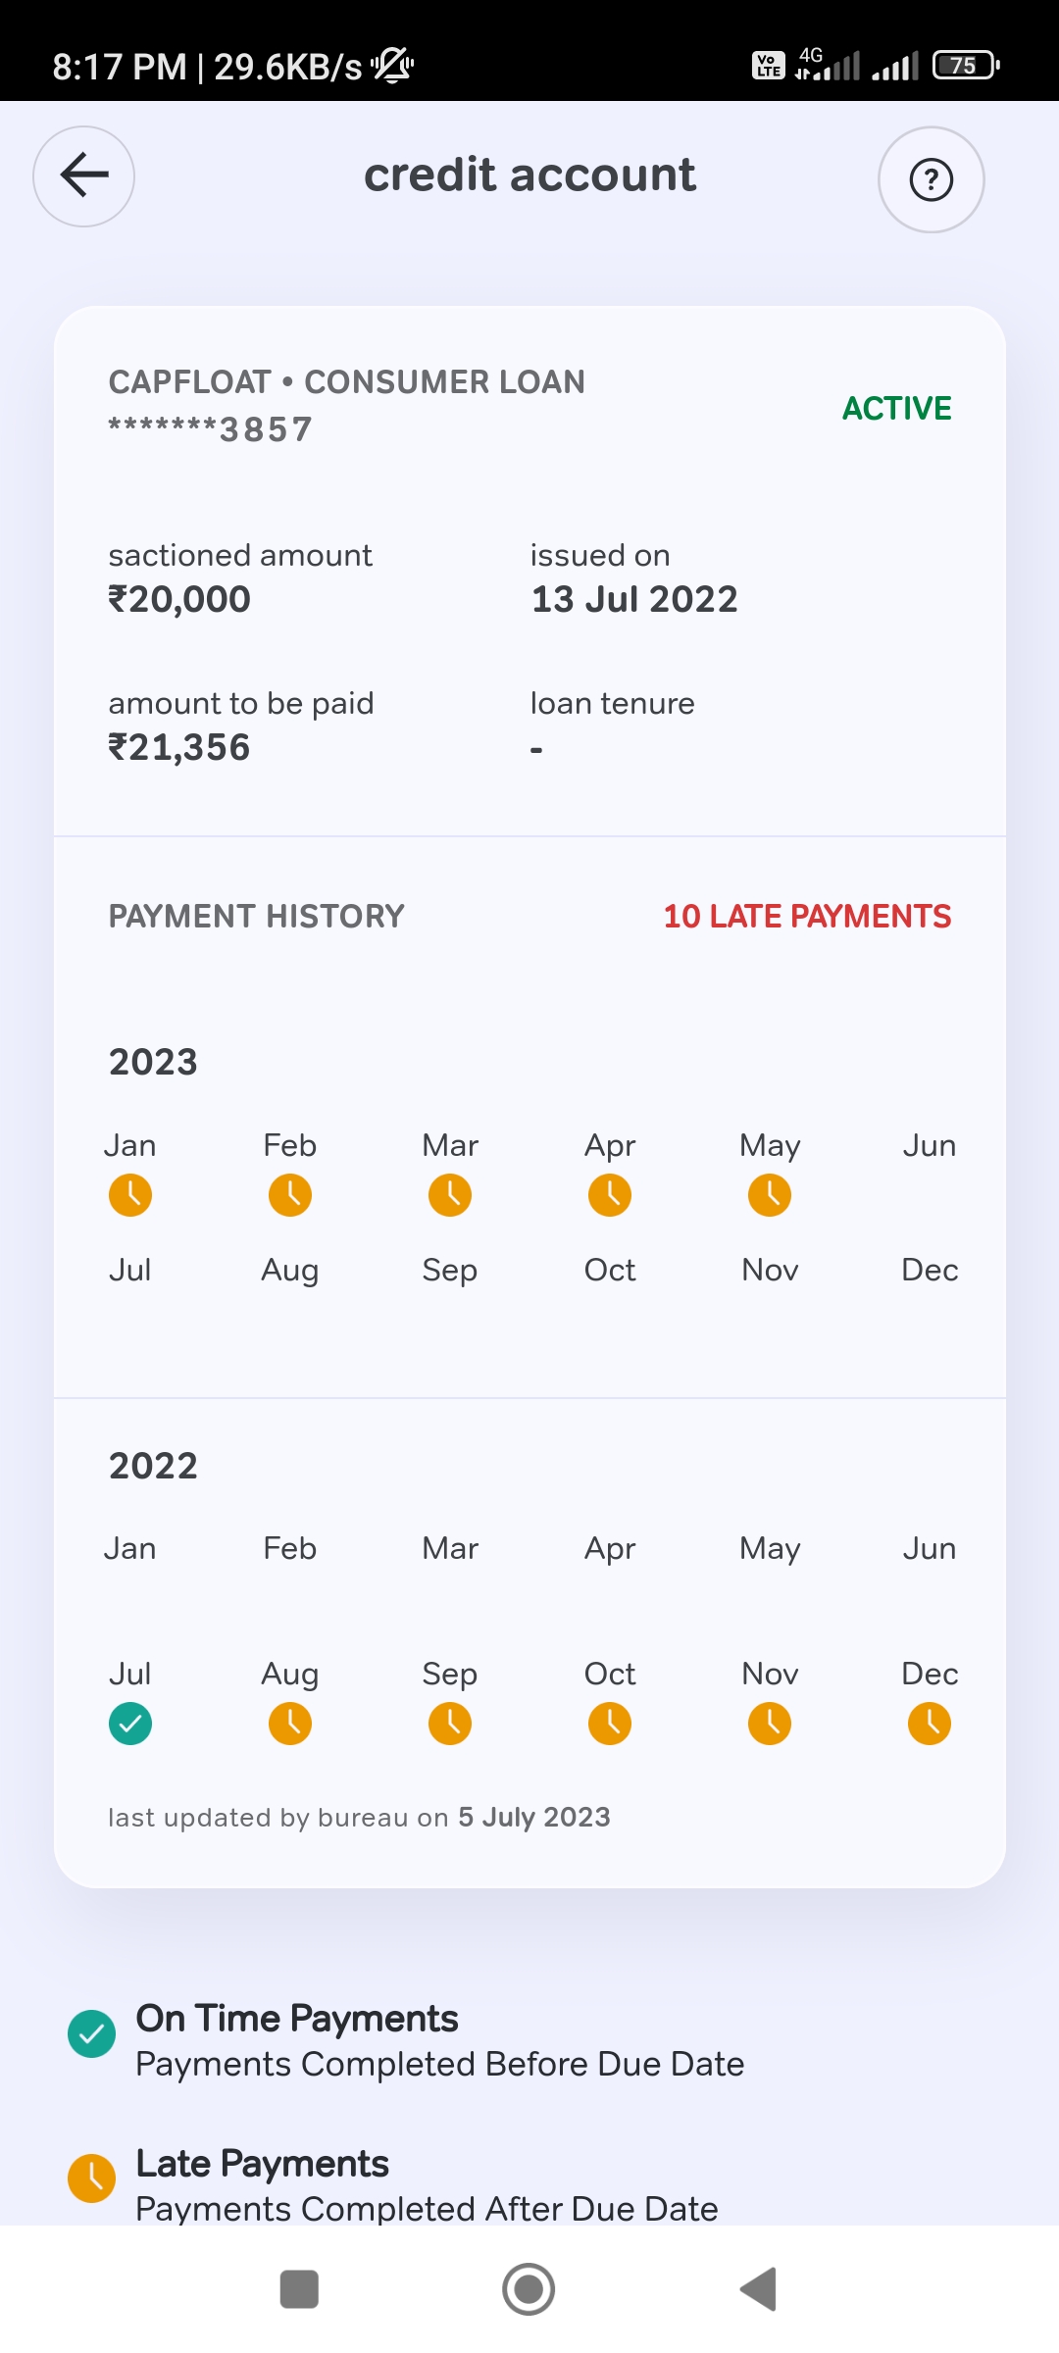The height and width of the screenshot is (2353, 1059).
Task: Tap January 2023 late payment icon
Action: [x=130, y=1195]
